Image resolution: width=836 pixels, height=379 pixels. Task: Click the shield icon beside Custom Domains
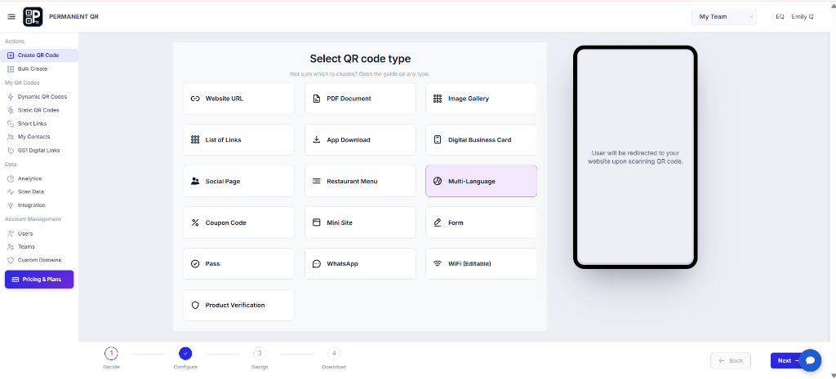(11, 260)
